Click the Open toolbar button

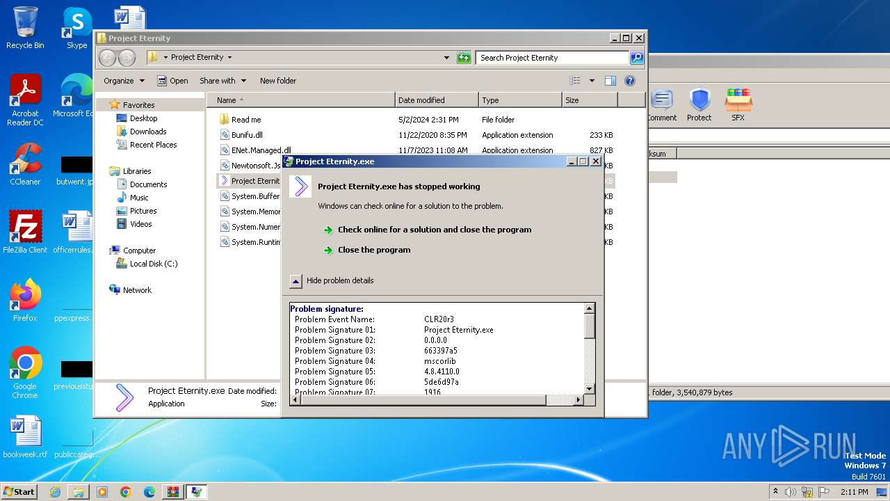tap(173, 81)
